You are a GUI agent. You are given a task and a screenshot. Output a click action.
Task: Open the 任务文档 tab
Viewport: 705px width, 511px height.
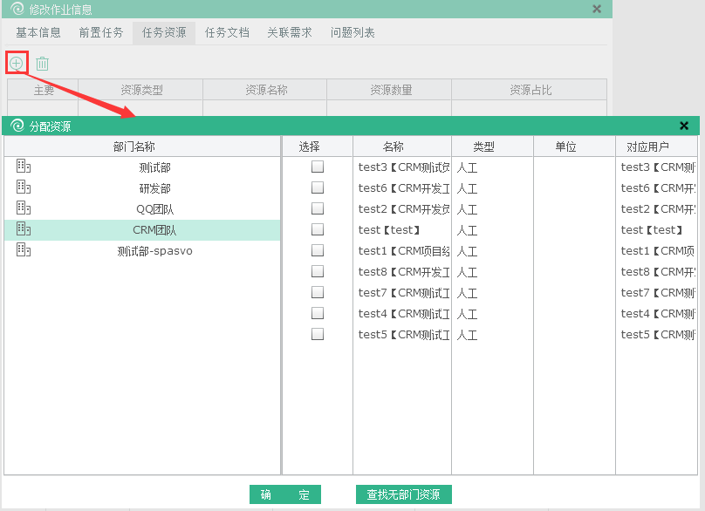(227, 32)
